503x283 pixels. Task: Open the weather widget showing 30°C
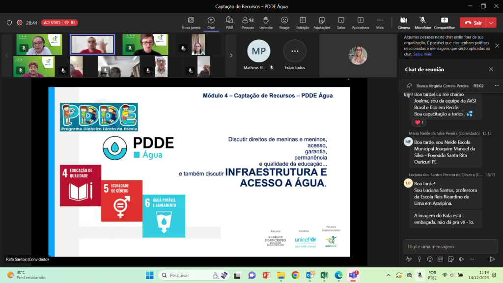tap(27, 275)
